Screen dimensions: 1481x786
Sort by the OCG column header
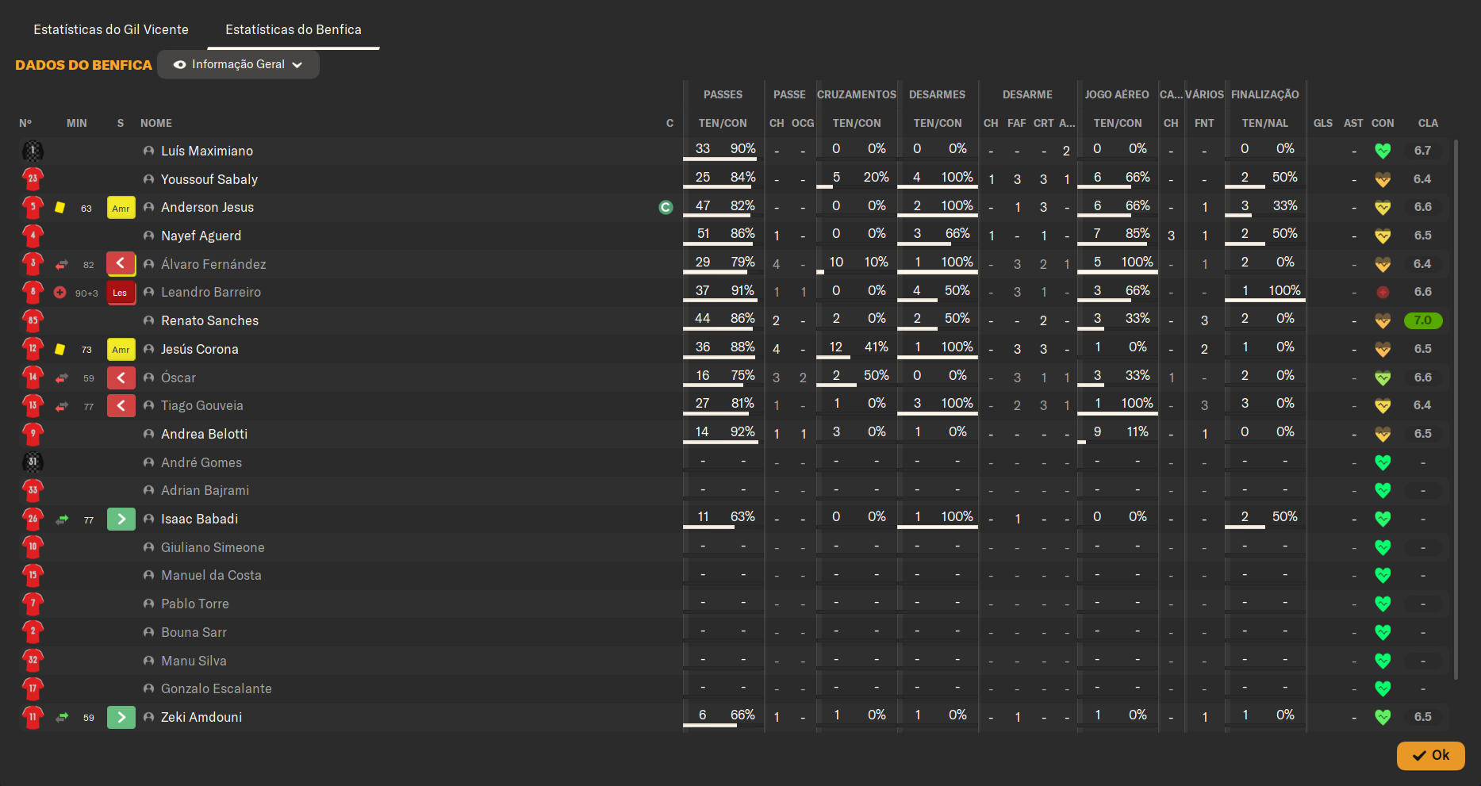pyautogui.click(x=803, y=123)
